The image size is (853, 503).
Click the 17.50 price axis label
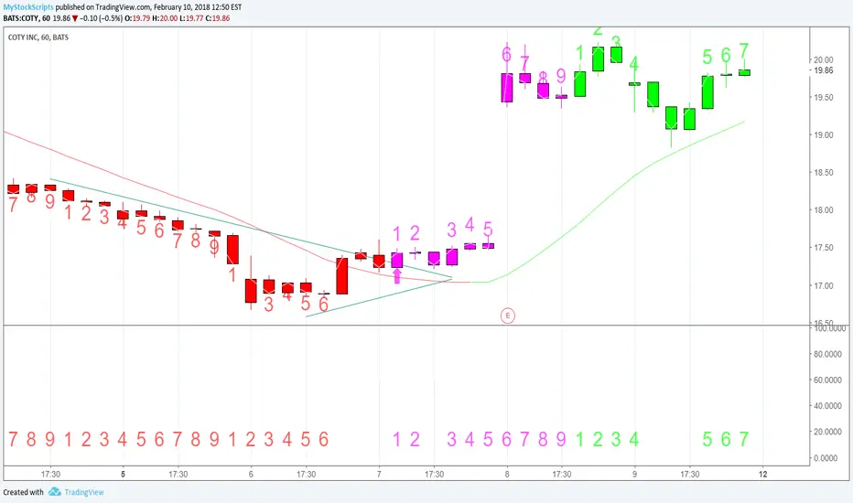[x=824, y=248]
